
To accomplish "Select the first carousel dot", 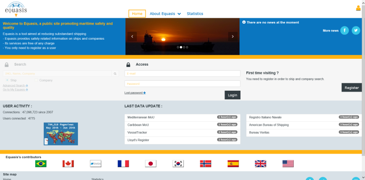I will 178,47.
